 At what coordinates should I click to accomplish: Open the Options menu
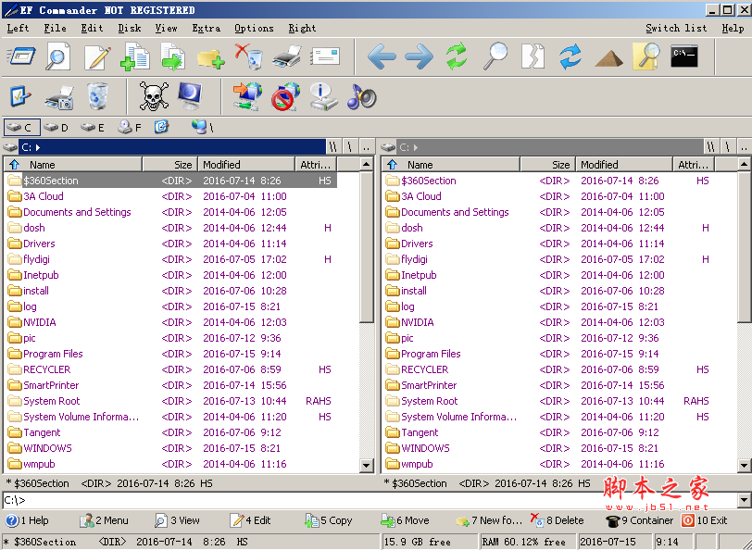tap(254, 29)
